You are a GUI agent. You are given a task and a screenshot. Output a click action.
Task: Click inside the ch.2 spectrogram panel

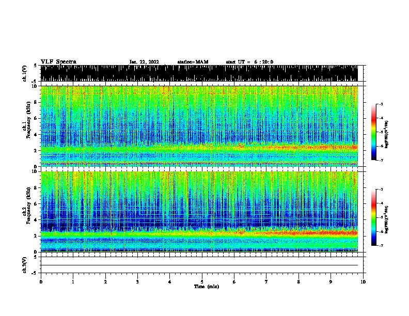199,212
